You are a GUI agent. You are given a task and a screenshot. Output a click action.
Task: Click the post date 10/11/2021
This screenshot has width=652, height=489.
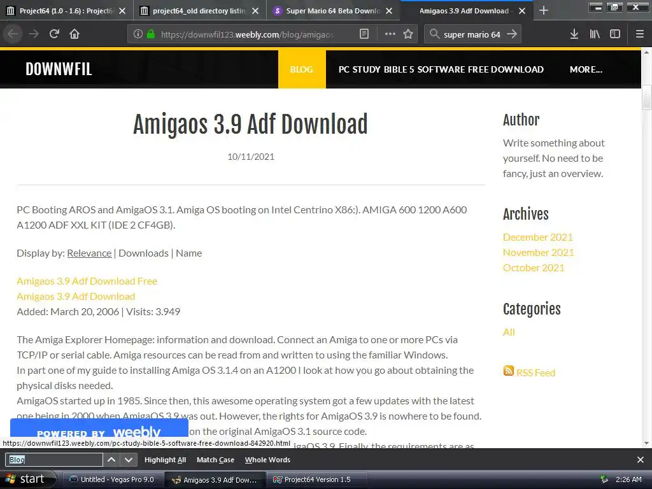click(x=251, y=157)
